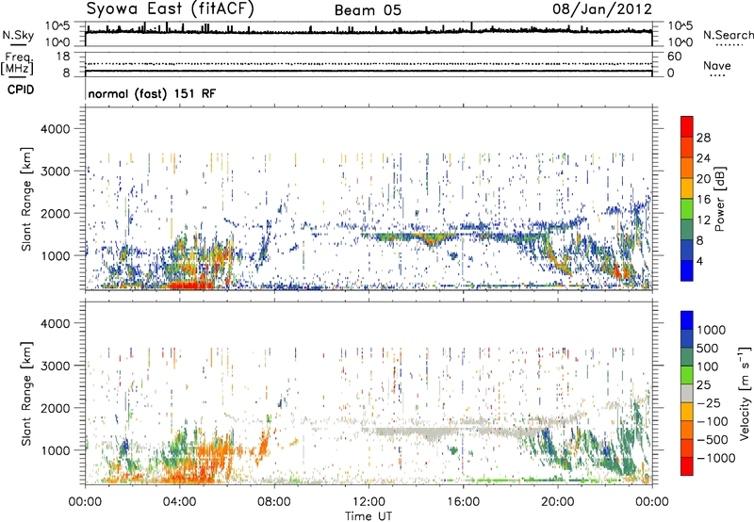This screenshot has height=522, width=754.
Task: Click the "normal (fast) 151 RF" mode text
Action: coord(152,93)
